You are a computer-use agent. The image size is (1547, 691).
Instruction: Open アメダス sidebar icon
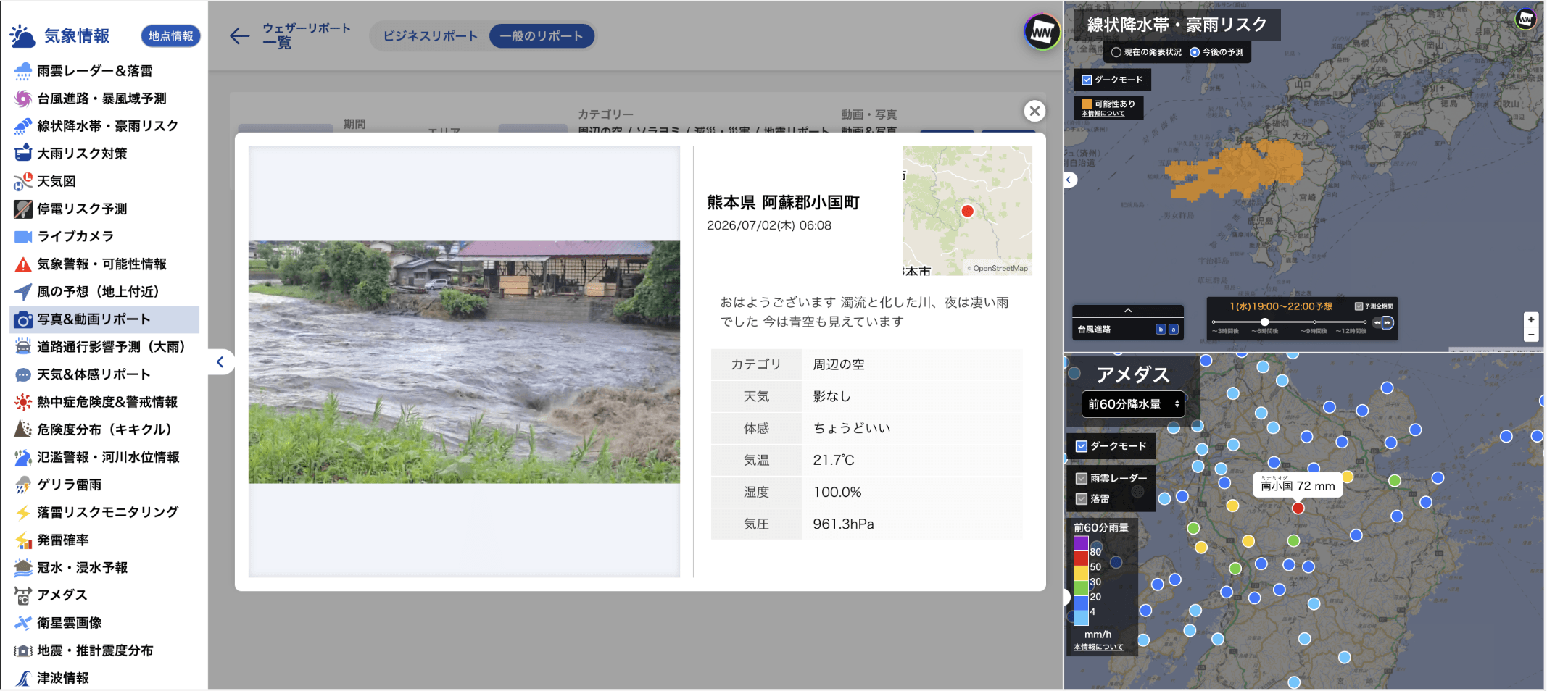click(23, 595)
